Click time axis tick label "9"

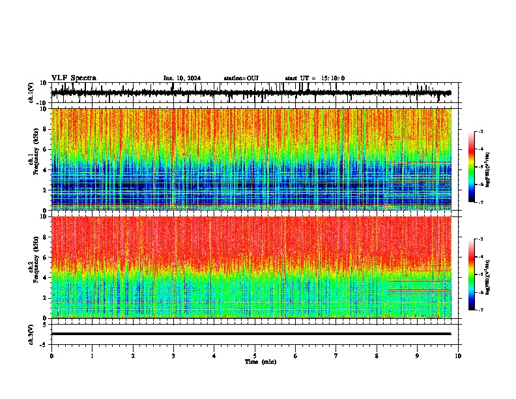(417, 356)
